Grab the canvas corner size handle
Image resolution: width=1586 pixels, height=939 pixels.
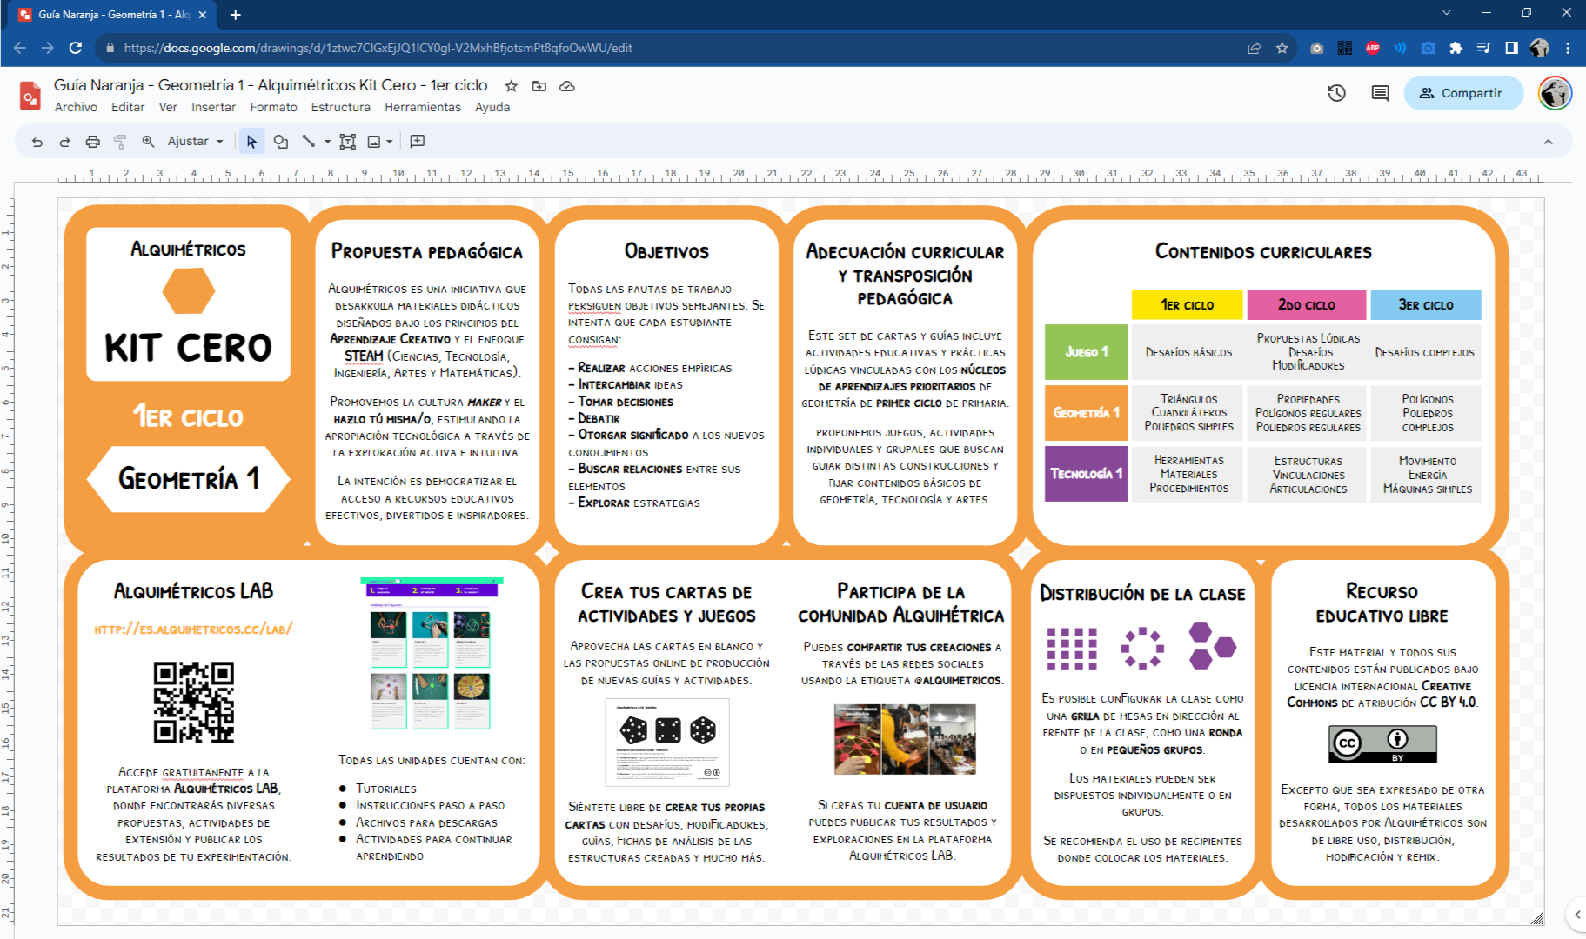(x=1537, y=919)
